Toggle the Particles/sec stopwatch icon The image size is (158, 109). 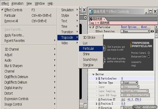(x=99, y=79)
